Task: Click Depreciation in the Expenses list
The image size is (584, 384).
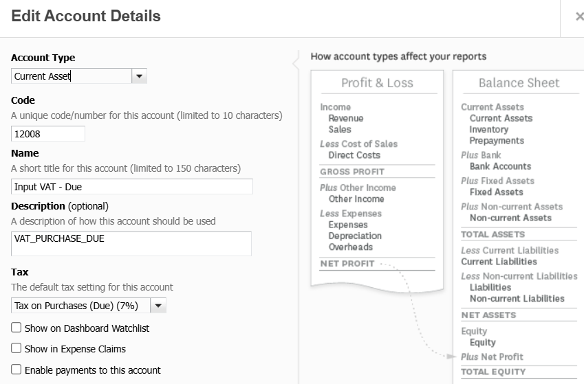Action: click(x=355, y=236)
